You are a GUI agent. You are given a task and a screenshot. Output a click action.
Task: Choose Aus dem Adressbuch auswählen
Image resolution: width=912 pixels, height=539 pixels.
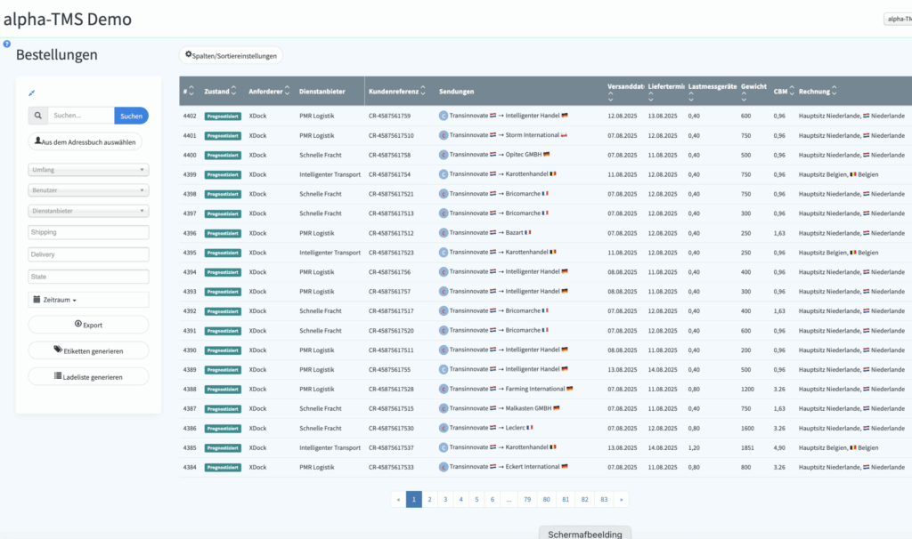point(85,141)
